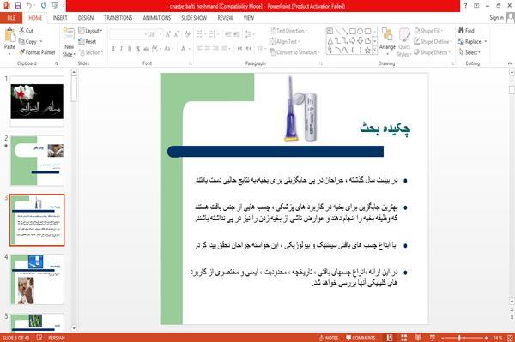Open the TRANSITIONS tab
This screenshot has width=515, height=342.
tap(118, 18)
